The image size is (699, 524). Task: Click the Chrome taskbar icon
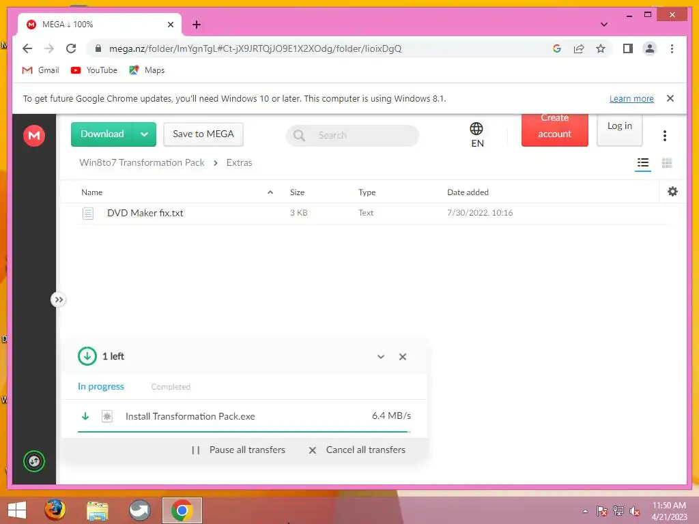pyautogui.click(x=182, y=510)
